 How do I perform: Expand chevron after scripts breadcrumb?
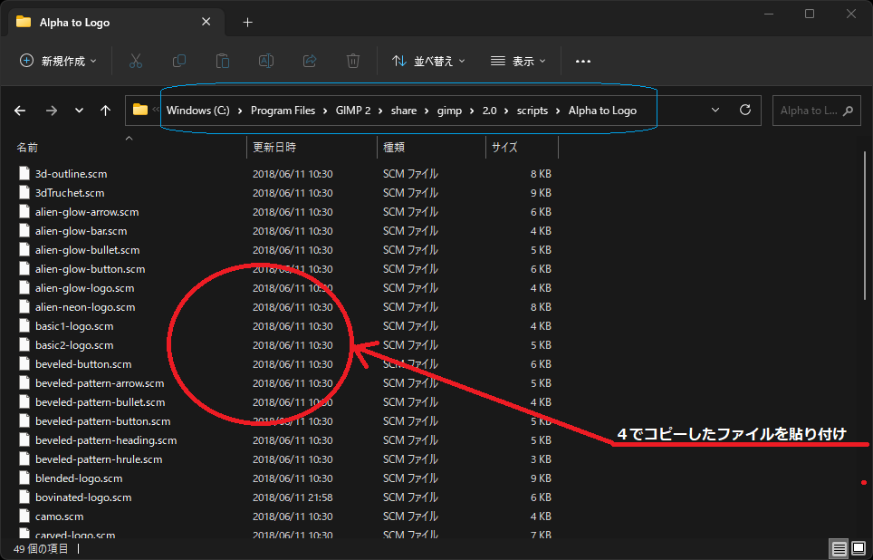tap(559, 111)
